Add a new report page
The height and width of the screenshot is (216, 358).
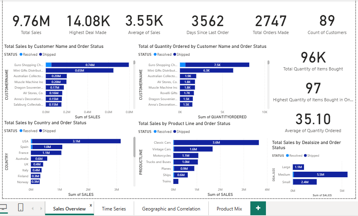tap(258, 208)
